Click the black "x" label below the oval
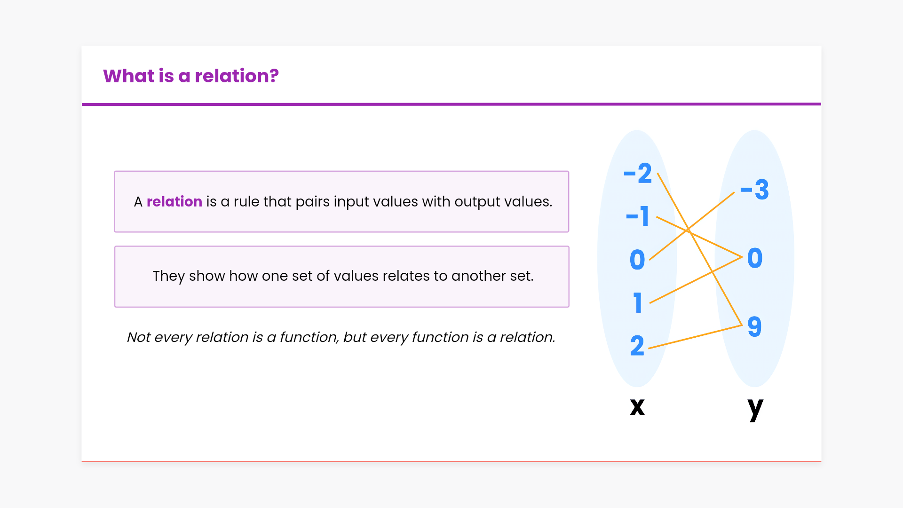 pyautogui.click(x=637, y=406)
